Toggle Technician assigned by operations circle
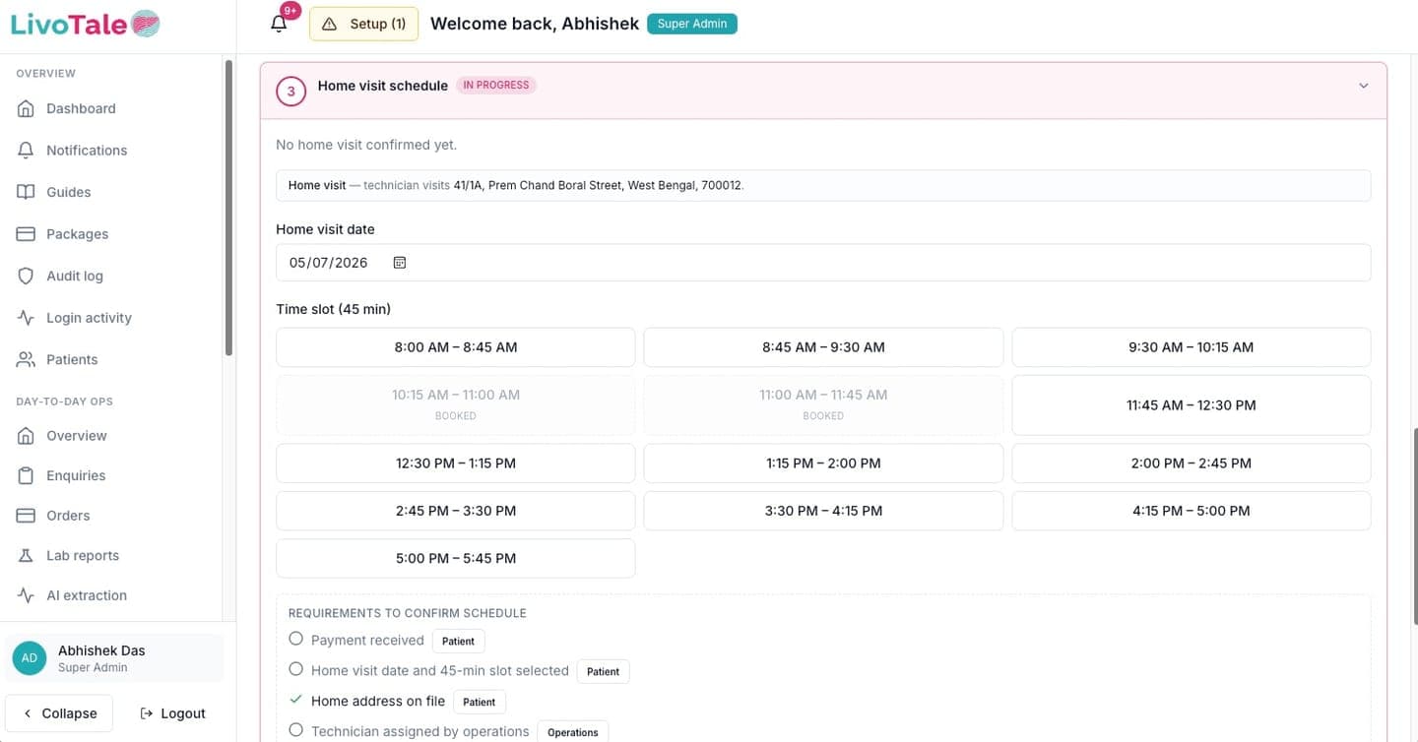Viewport: 1418px width, 742px height. point(295,730)
